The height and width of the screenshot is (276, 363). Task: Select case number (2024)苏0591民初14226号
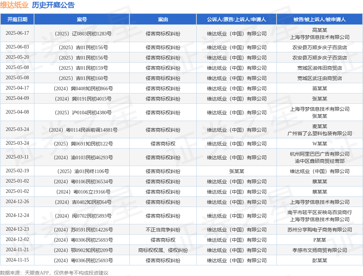pos(83,230)
